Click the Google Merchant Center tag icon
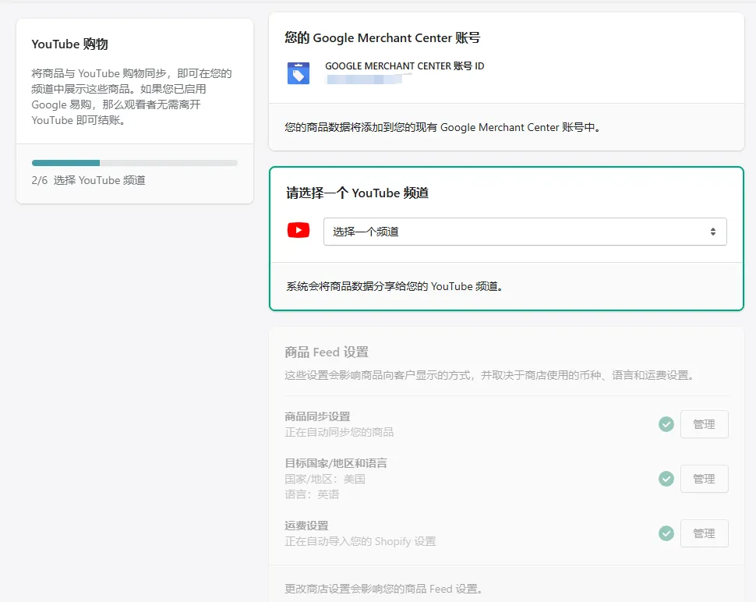This screenshot has width=756, height=602. pos(299,73)
